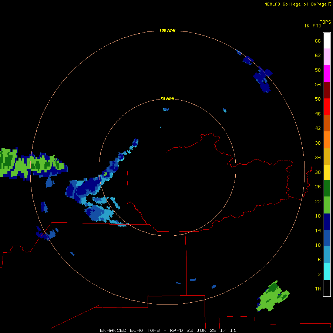Image resolution: width=333 pixels, height=333 pixels.
Task: Click the bright orange legend swatch
Action: coord(327,140)
